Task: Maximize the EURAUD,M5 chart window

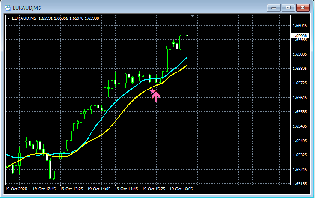Action: (x=288, y=8)
